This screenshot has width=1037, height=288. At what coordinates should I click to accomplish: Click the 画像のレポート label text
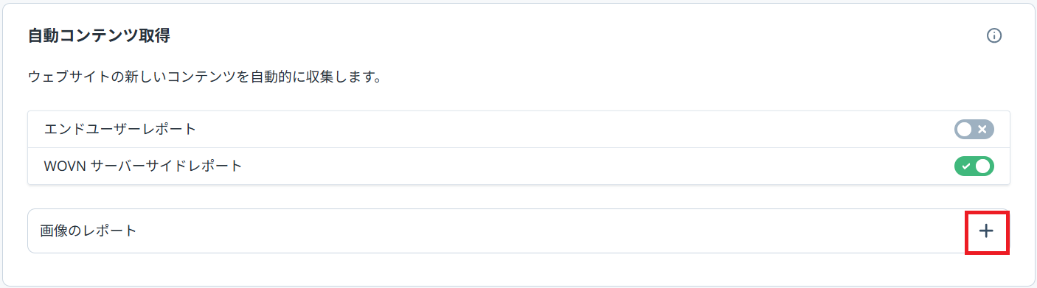coord(89,231)
